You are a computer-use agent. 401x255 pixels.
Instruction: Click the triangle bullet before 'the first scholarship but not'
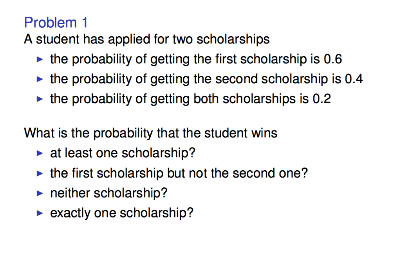(38, 173)
